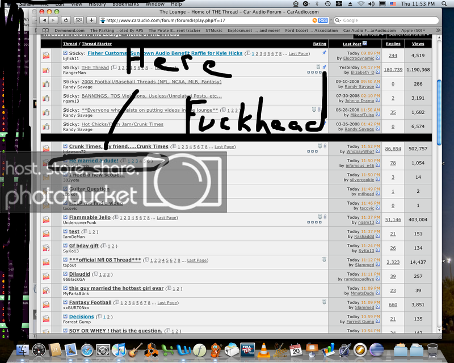
Task: Launch VLC traffic cone in the Dock
Action: [x=263, y=350]
